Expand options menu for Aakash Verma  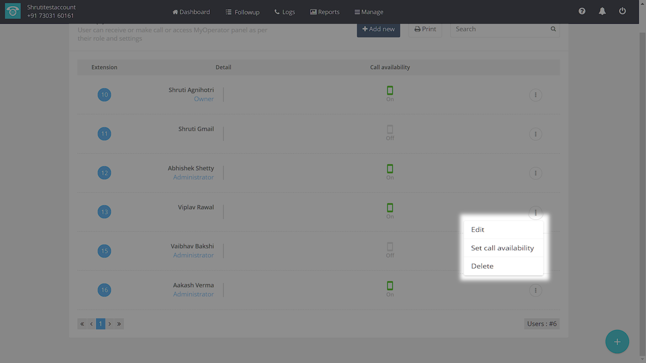535,290
